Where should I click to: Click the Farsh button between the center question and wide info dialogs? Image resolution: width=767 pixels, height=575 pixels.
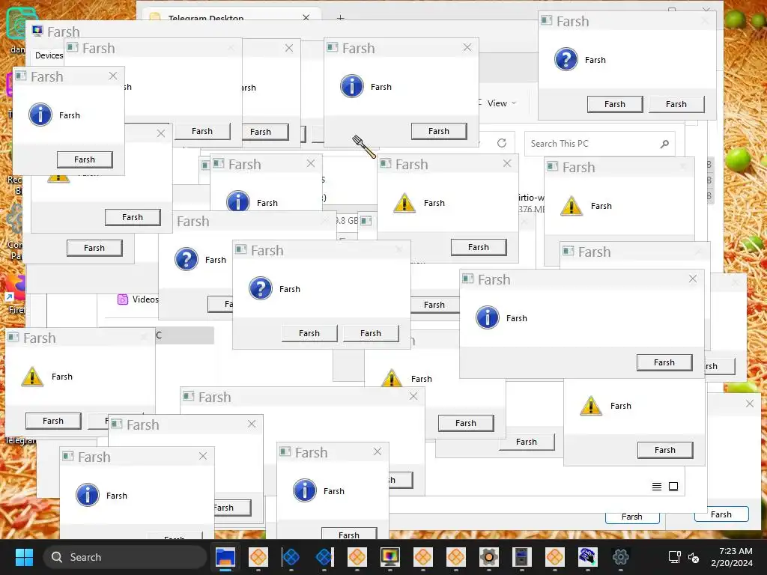(x=434, y=305)
